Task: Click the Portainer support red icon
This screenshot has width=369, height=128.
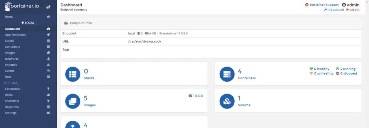Action: (306, 5)
